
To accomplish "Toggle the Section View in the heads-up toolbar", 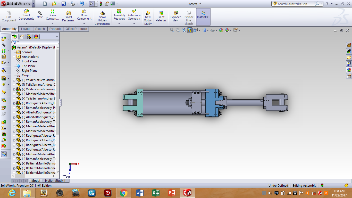I will 189,30.
